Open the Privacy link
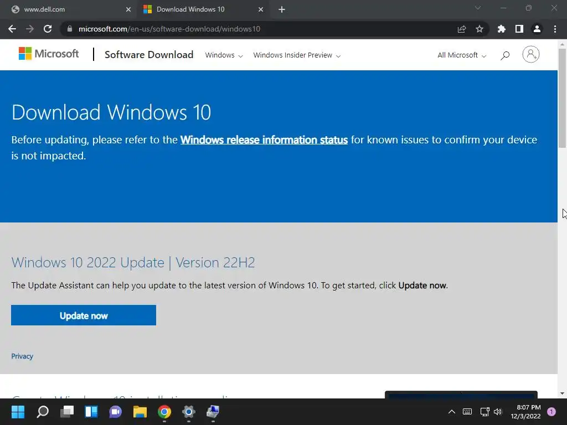The height and width of the screenshot is (425, 567). [x=22, y=356]
